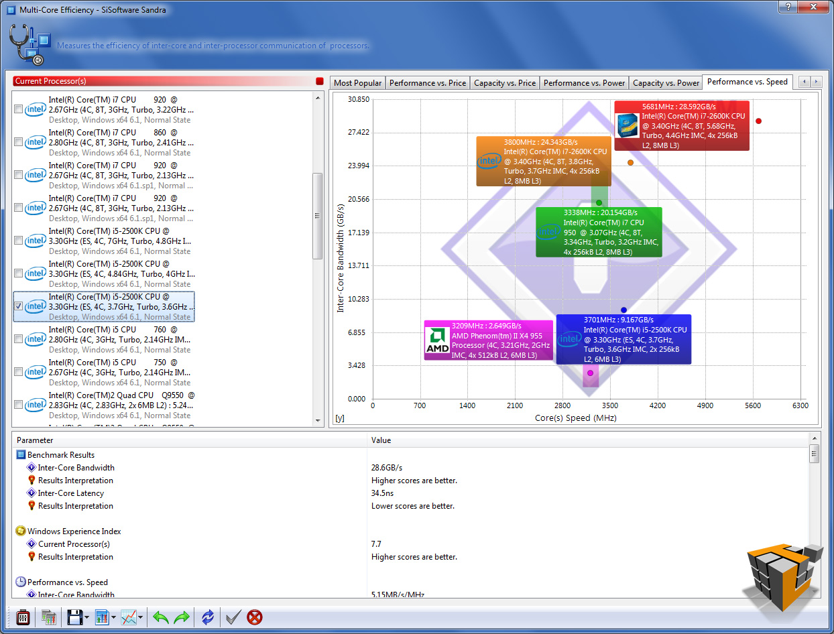
Task: Click the line graph icon
Action: [129, 617]
